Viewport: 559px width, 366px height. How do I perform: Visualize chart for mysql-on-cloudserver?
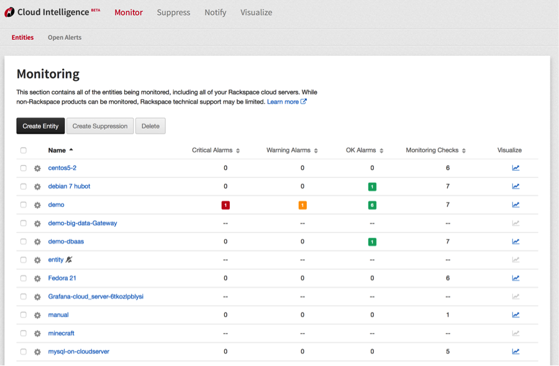point(516,351)
